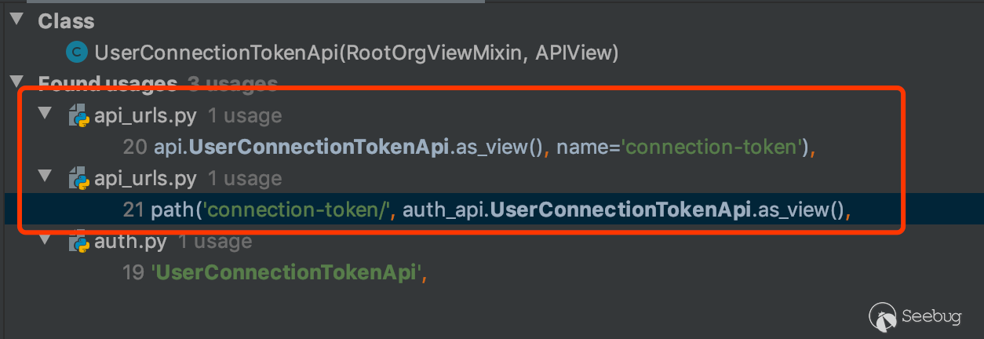
Task: Select line 21 path('connection-token/') usage
Action: coord(487,210)
